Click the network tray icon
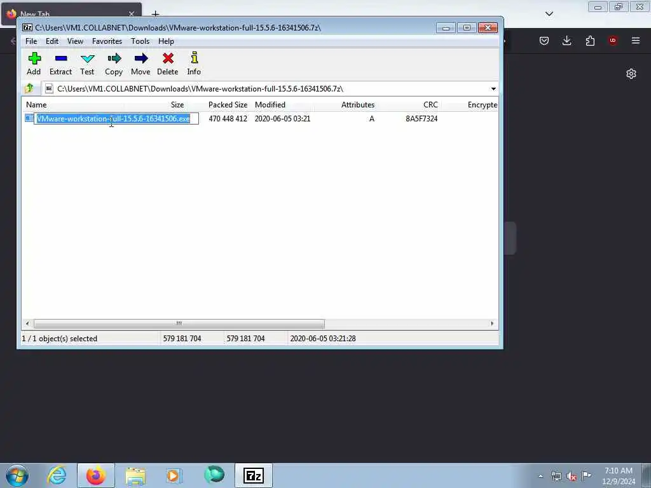Image resolution: width=651 pixels, height=488 pixels. (556, 476)
